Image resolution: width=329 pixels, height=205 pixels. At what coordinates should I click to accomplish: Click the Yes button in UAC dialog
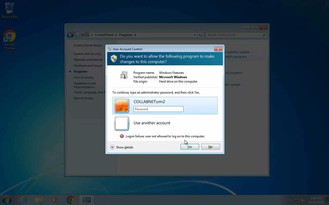click(190, 147)
